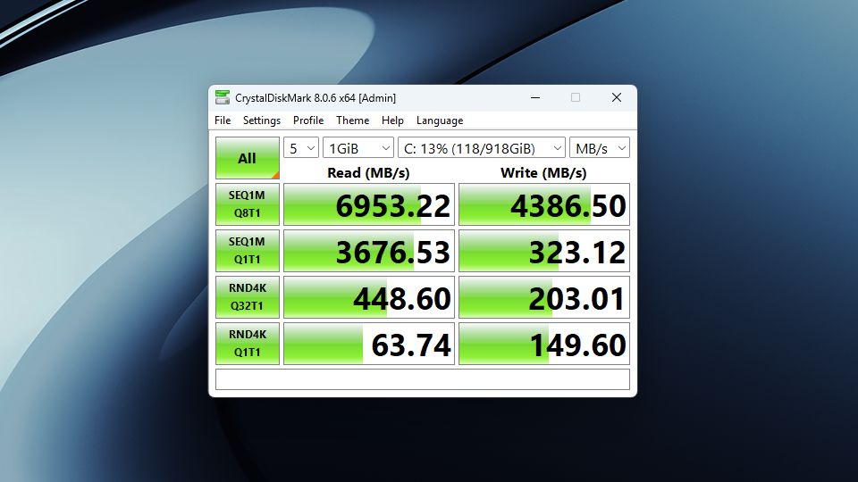Change the MB/s unit dropdown
The height and width of the screenshot is (482, 858).
point(599,148)
